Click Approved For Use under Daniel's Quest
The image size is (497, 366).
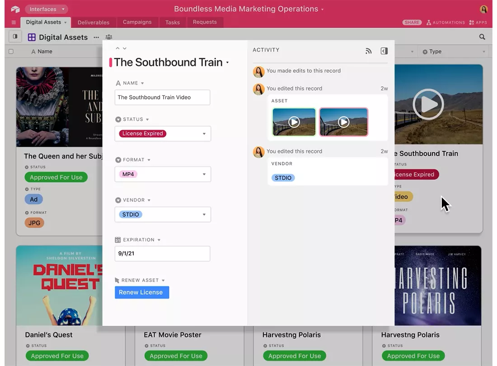point(57,356)
